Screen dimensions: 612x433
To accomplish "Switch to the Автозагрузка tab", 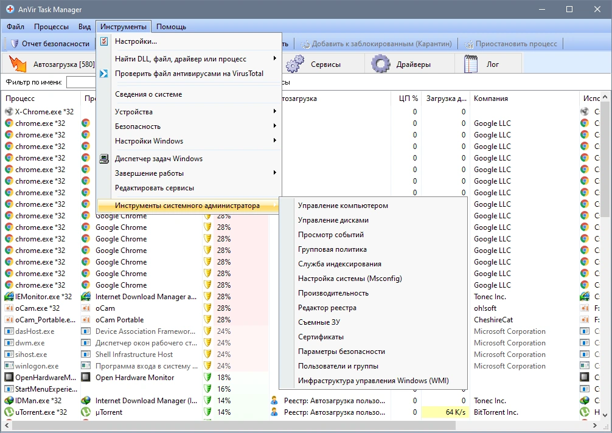I will 50,64.
